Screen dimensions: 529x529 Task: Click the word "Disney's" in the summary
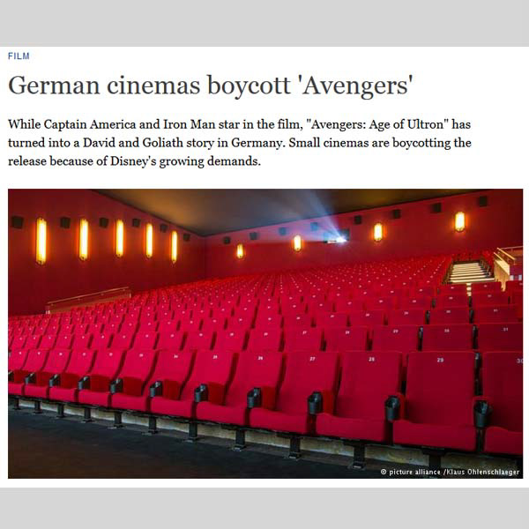(133, 161)
